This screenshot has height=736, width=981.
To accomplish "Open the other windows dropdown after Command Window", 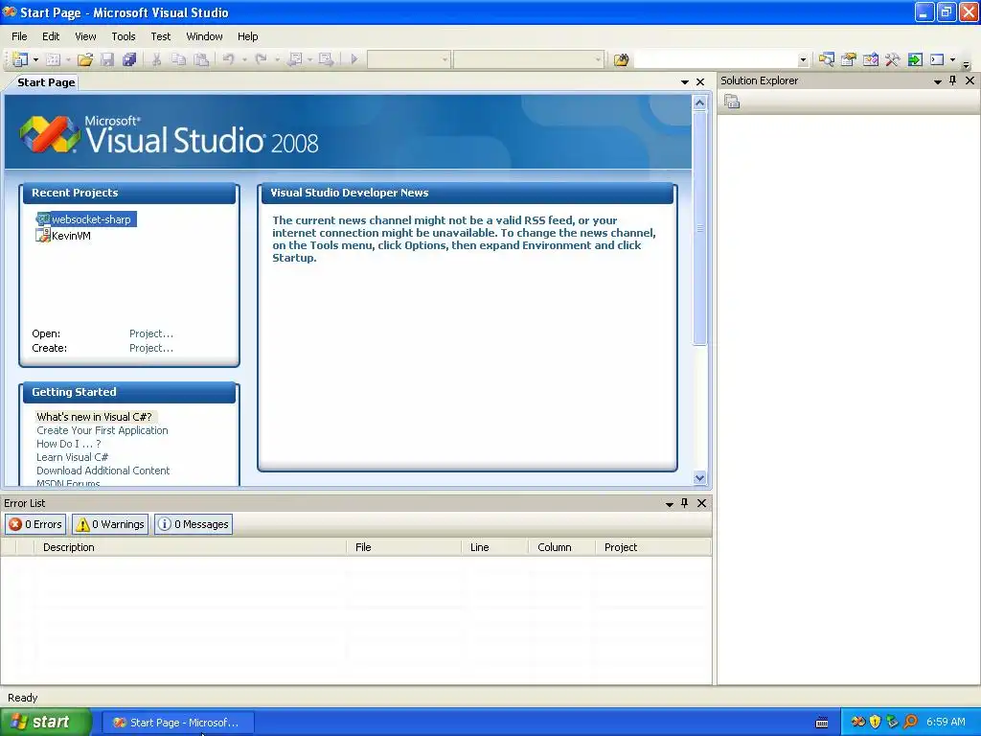I will click(952, 60).
